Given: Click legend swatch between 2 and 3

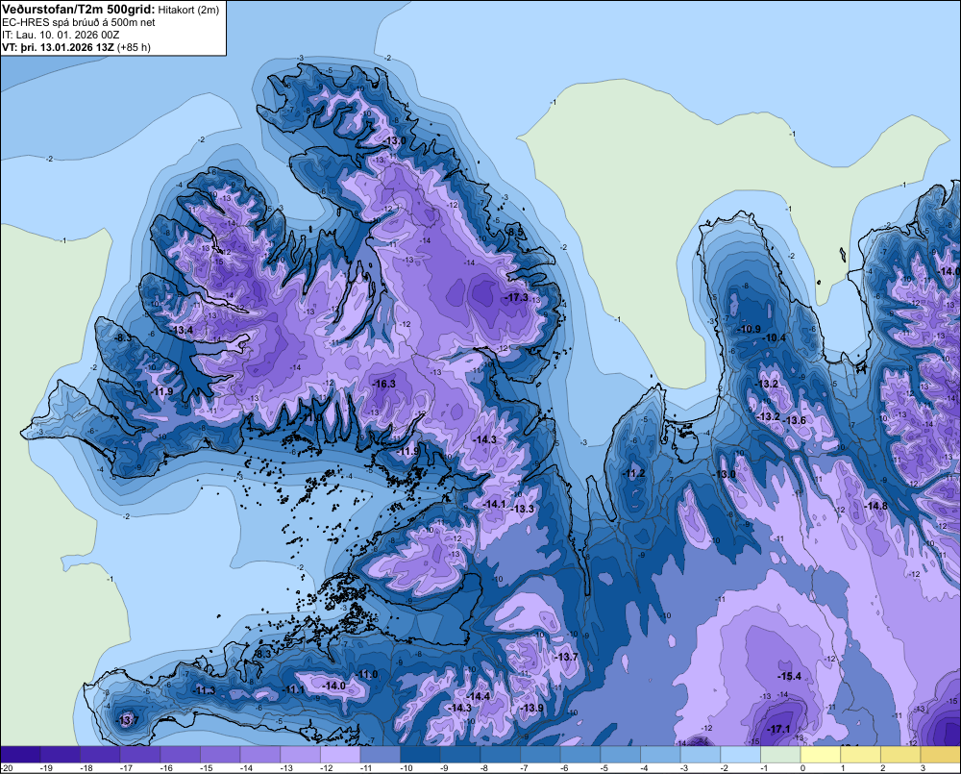Looking at the screenshot, I should point(899,755).
